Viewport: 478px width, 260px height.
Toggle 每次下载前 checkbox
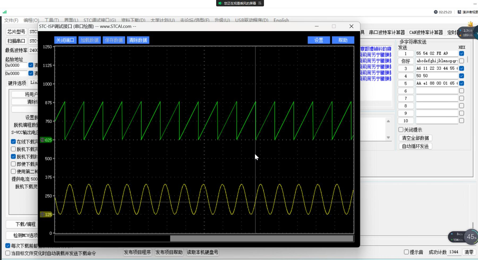pyautogui.click(x=8, y=246)
